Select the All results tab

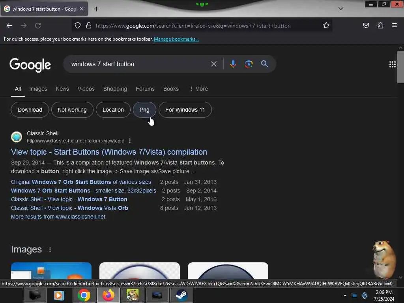pyautogui.click(x=18, y=89)
